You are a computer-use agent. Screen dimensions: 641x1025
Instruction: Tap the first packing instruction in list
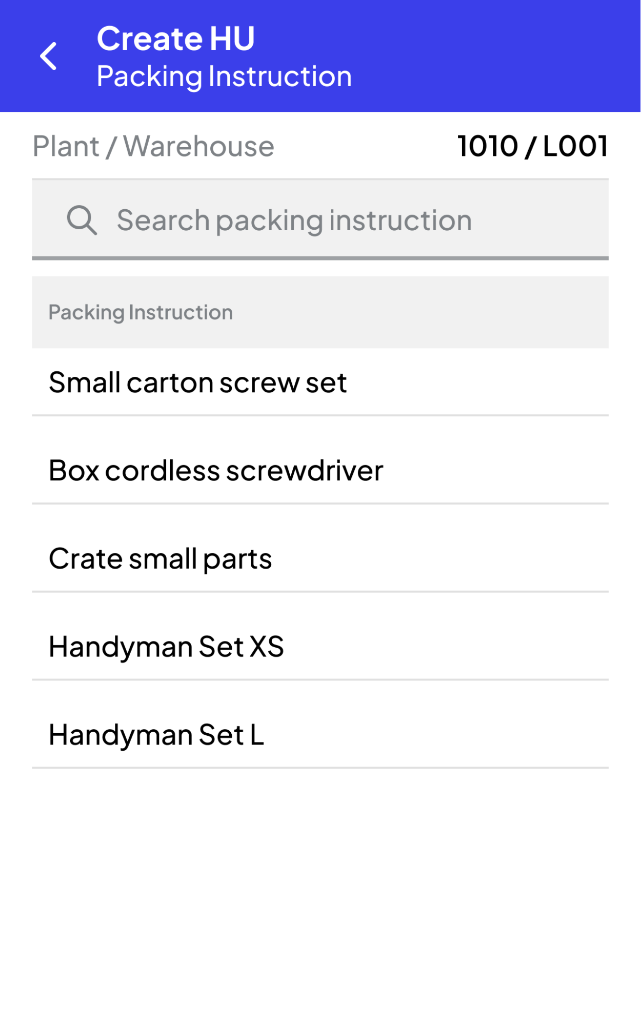click(x=320, y=383)
